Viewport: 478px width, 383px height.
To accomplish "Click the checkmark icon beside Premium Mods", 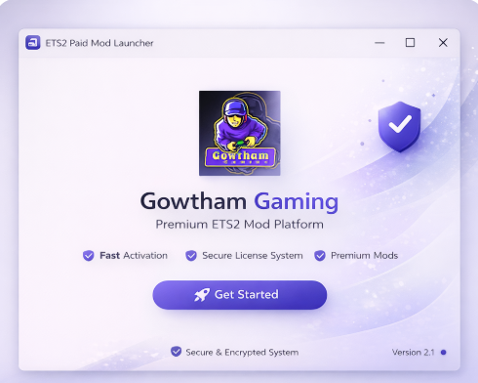I will (320, 256).
